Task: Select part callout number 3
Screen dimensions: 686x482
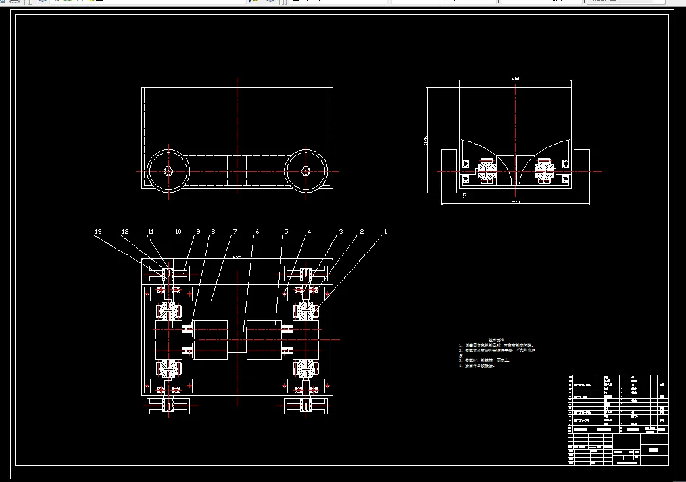Action: pos(341,232)
